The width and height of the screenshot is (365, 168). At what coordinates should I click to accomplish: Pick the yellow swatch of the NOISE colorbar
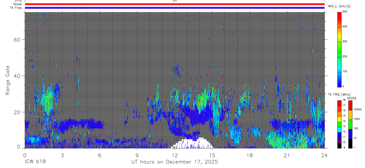pos(350,115)
